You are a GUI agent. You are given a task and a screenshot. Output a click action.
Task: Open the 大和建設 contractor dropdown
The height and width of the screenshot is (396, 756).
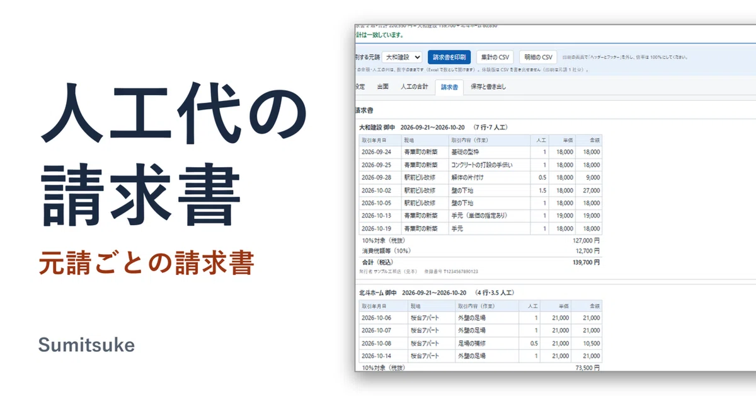pos(403,57)
